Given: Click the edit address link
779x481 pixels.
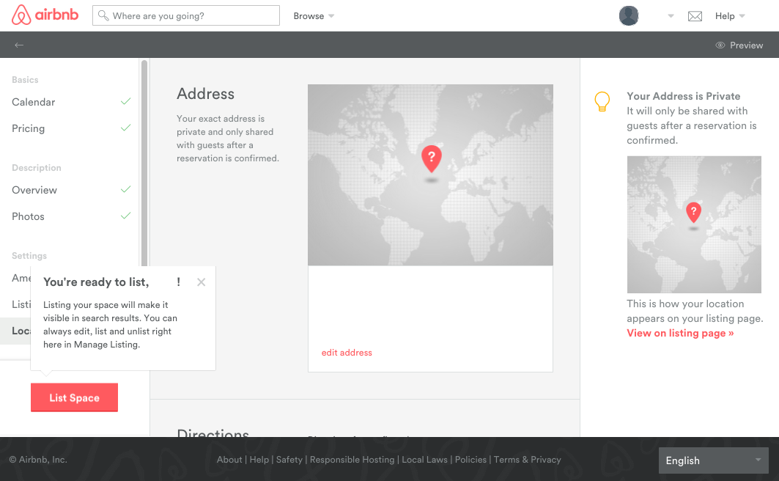Looking at the screenshot, I should point(347,353).
